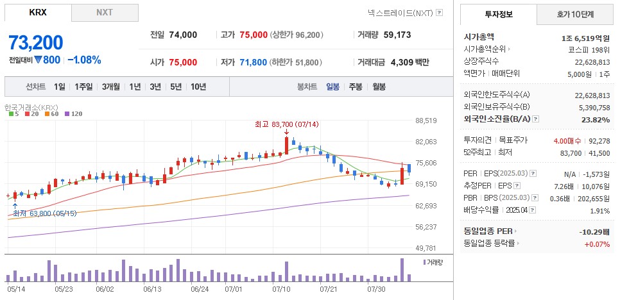620x300 pixels.
Task: Open the 투자정보 tab
Action: click(499, 15)
